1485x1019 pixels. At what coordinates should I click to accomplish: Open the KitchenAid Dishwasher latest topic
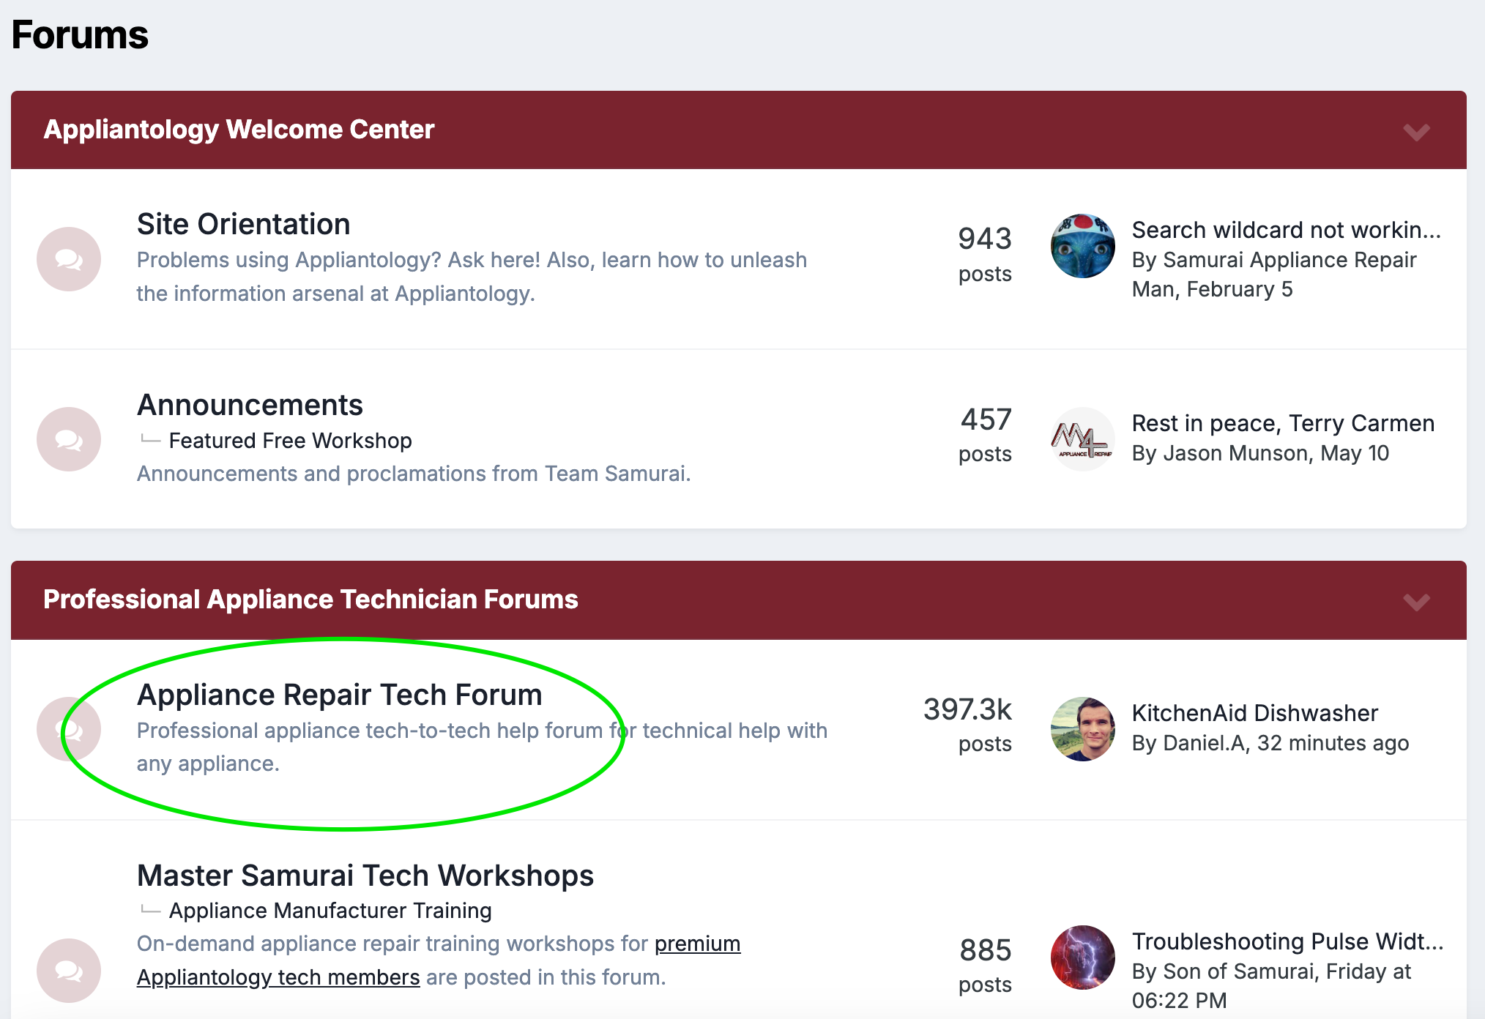point(1255,713)
